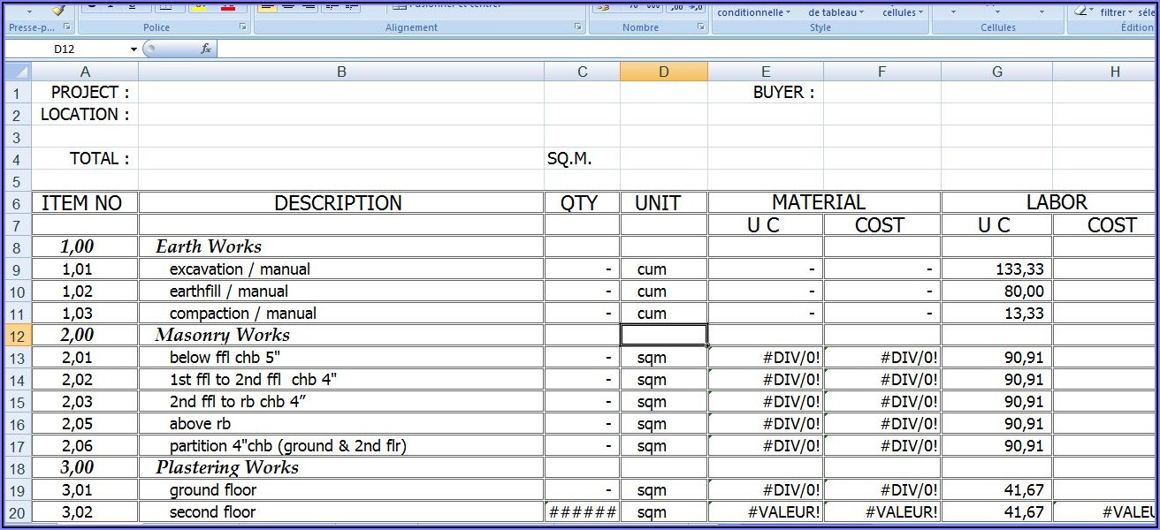1160x530 pixels.
Task: Click the Select All corner of the sheet
Action: point(18,72)
